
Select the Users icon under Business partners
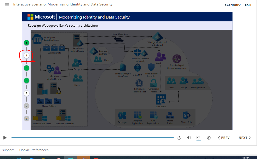pos(98,59)
